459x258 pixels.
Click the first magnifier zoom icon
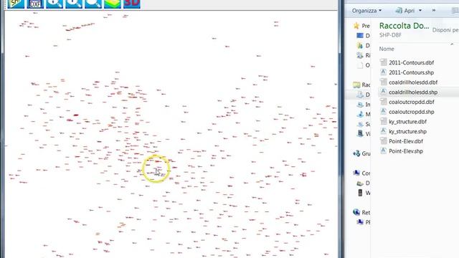[x=55, y=4]
